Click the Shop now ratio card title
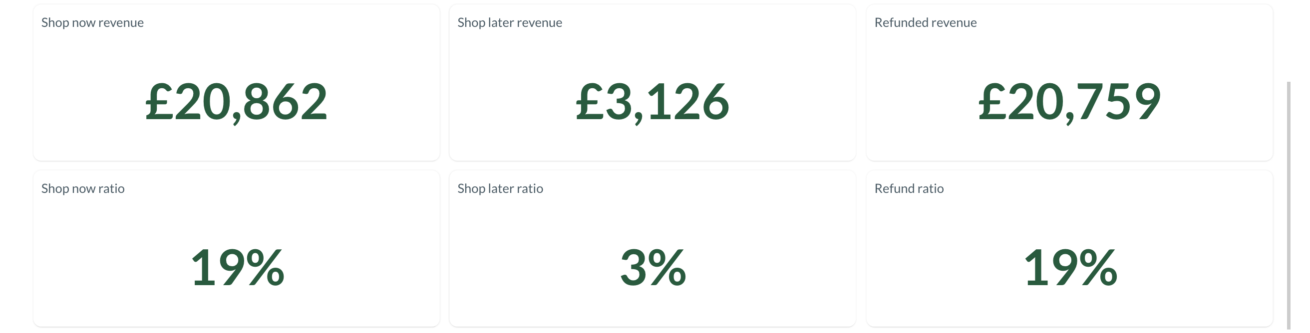 83,188
